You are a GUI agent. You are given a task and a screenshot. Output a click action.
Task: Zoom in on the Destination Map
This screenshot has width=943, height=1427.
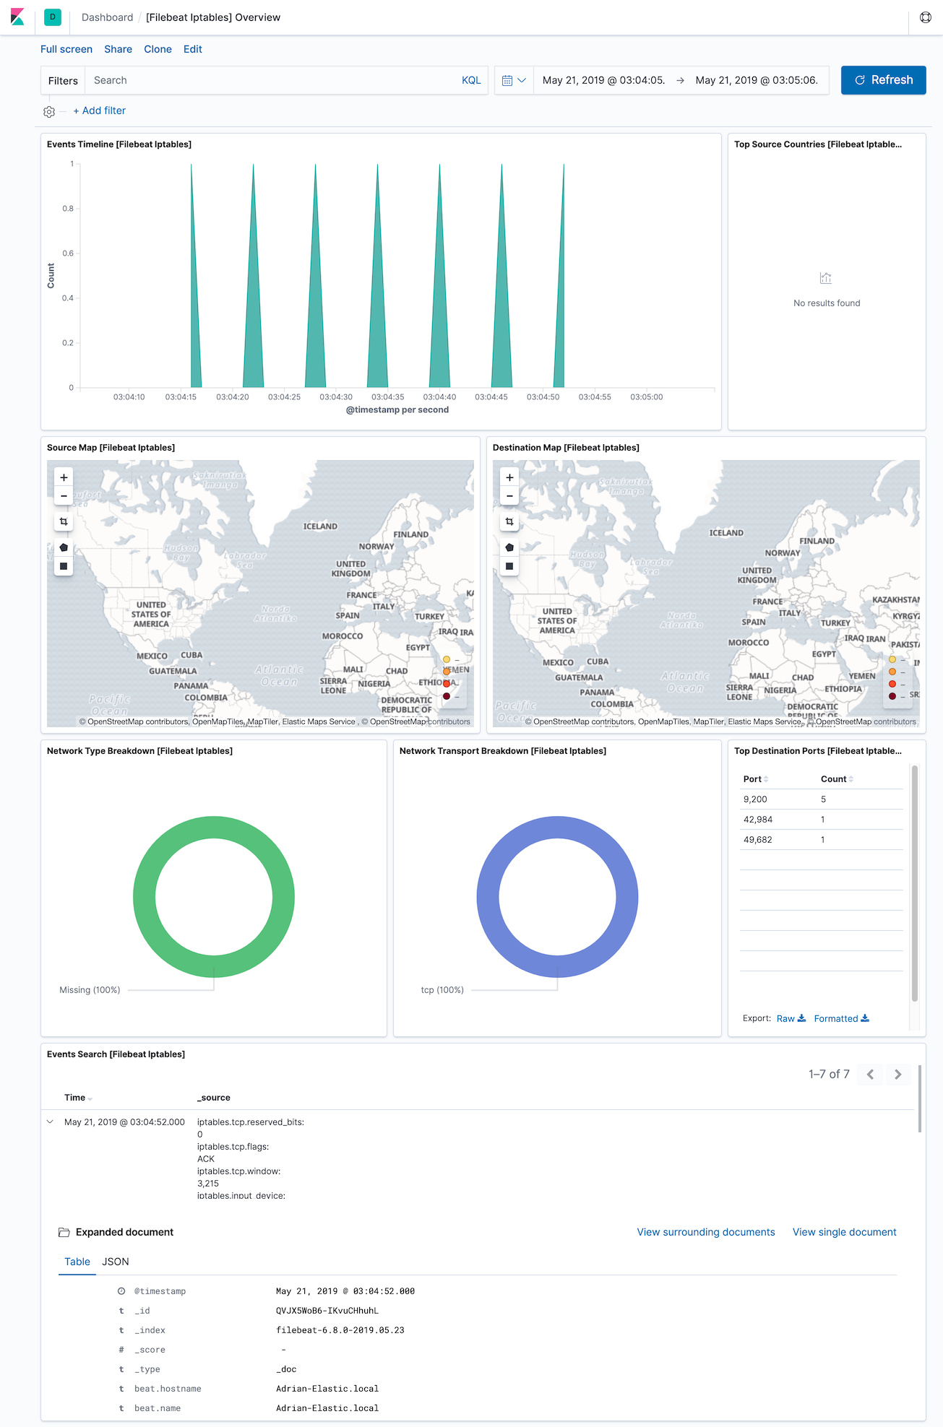click(509, 477)
